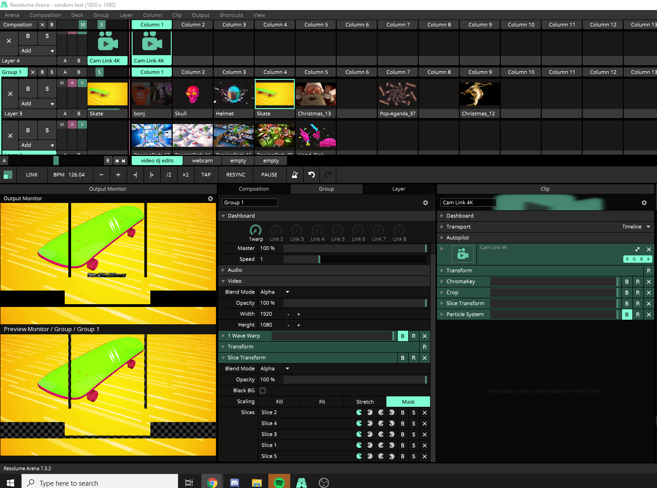Click the metronome icon in the transport bar
Image resolution: width=657 pixels, height=488 pixels.
[x=295, y=175]
